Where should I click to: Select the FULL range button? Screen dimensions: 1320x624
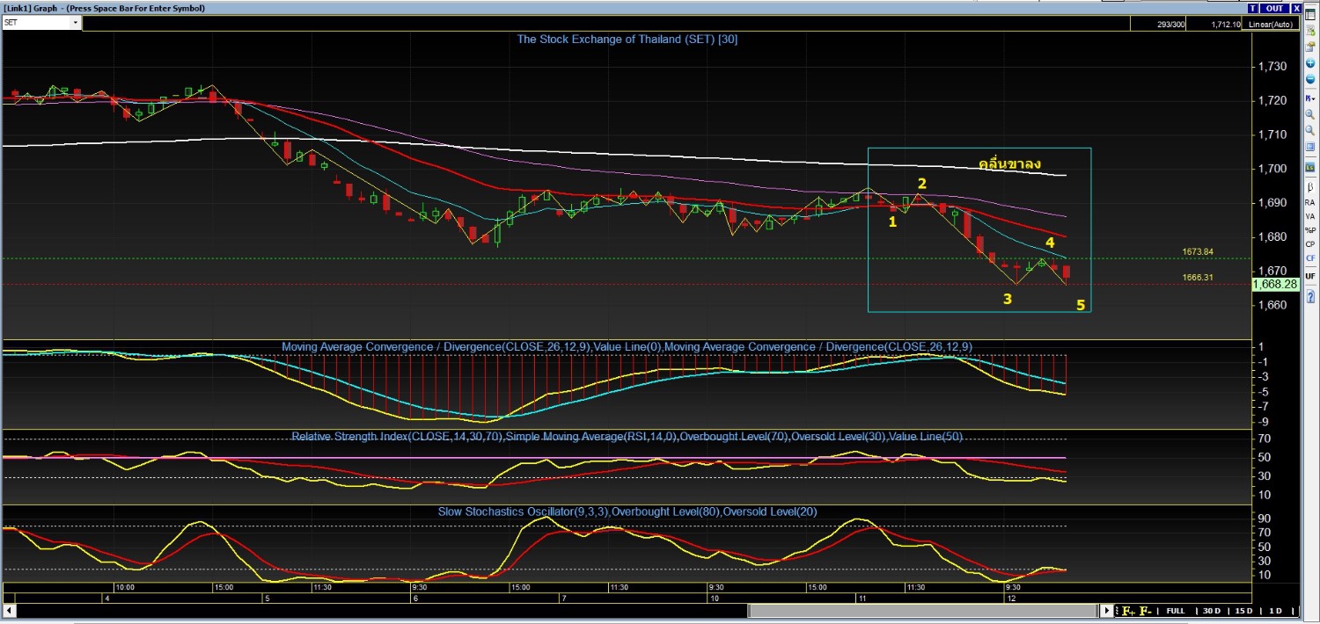tap(1176, 611)
